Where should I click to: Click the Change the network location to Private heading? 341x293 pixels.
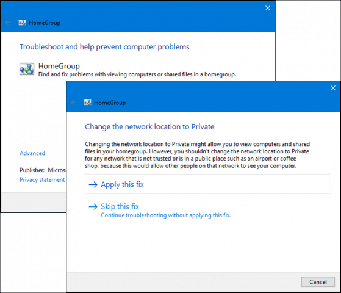149,127
